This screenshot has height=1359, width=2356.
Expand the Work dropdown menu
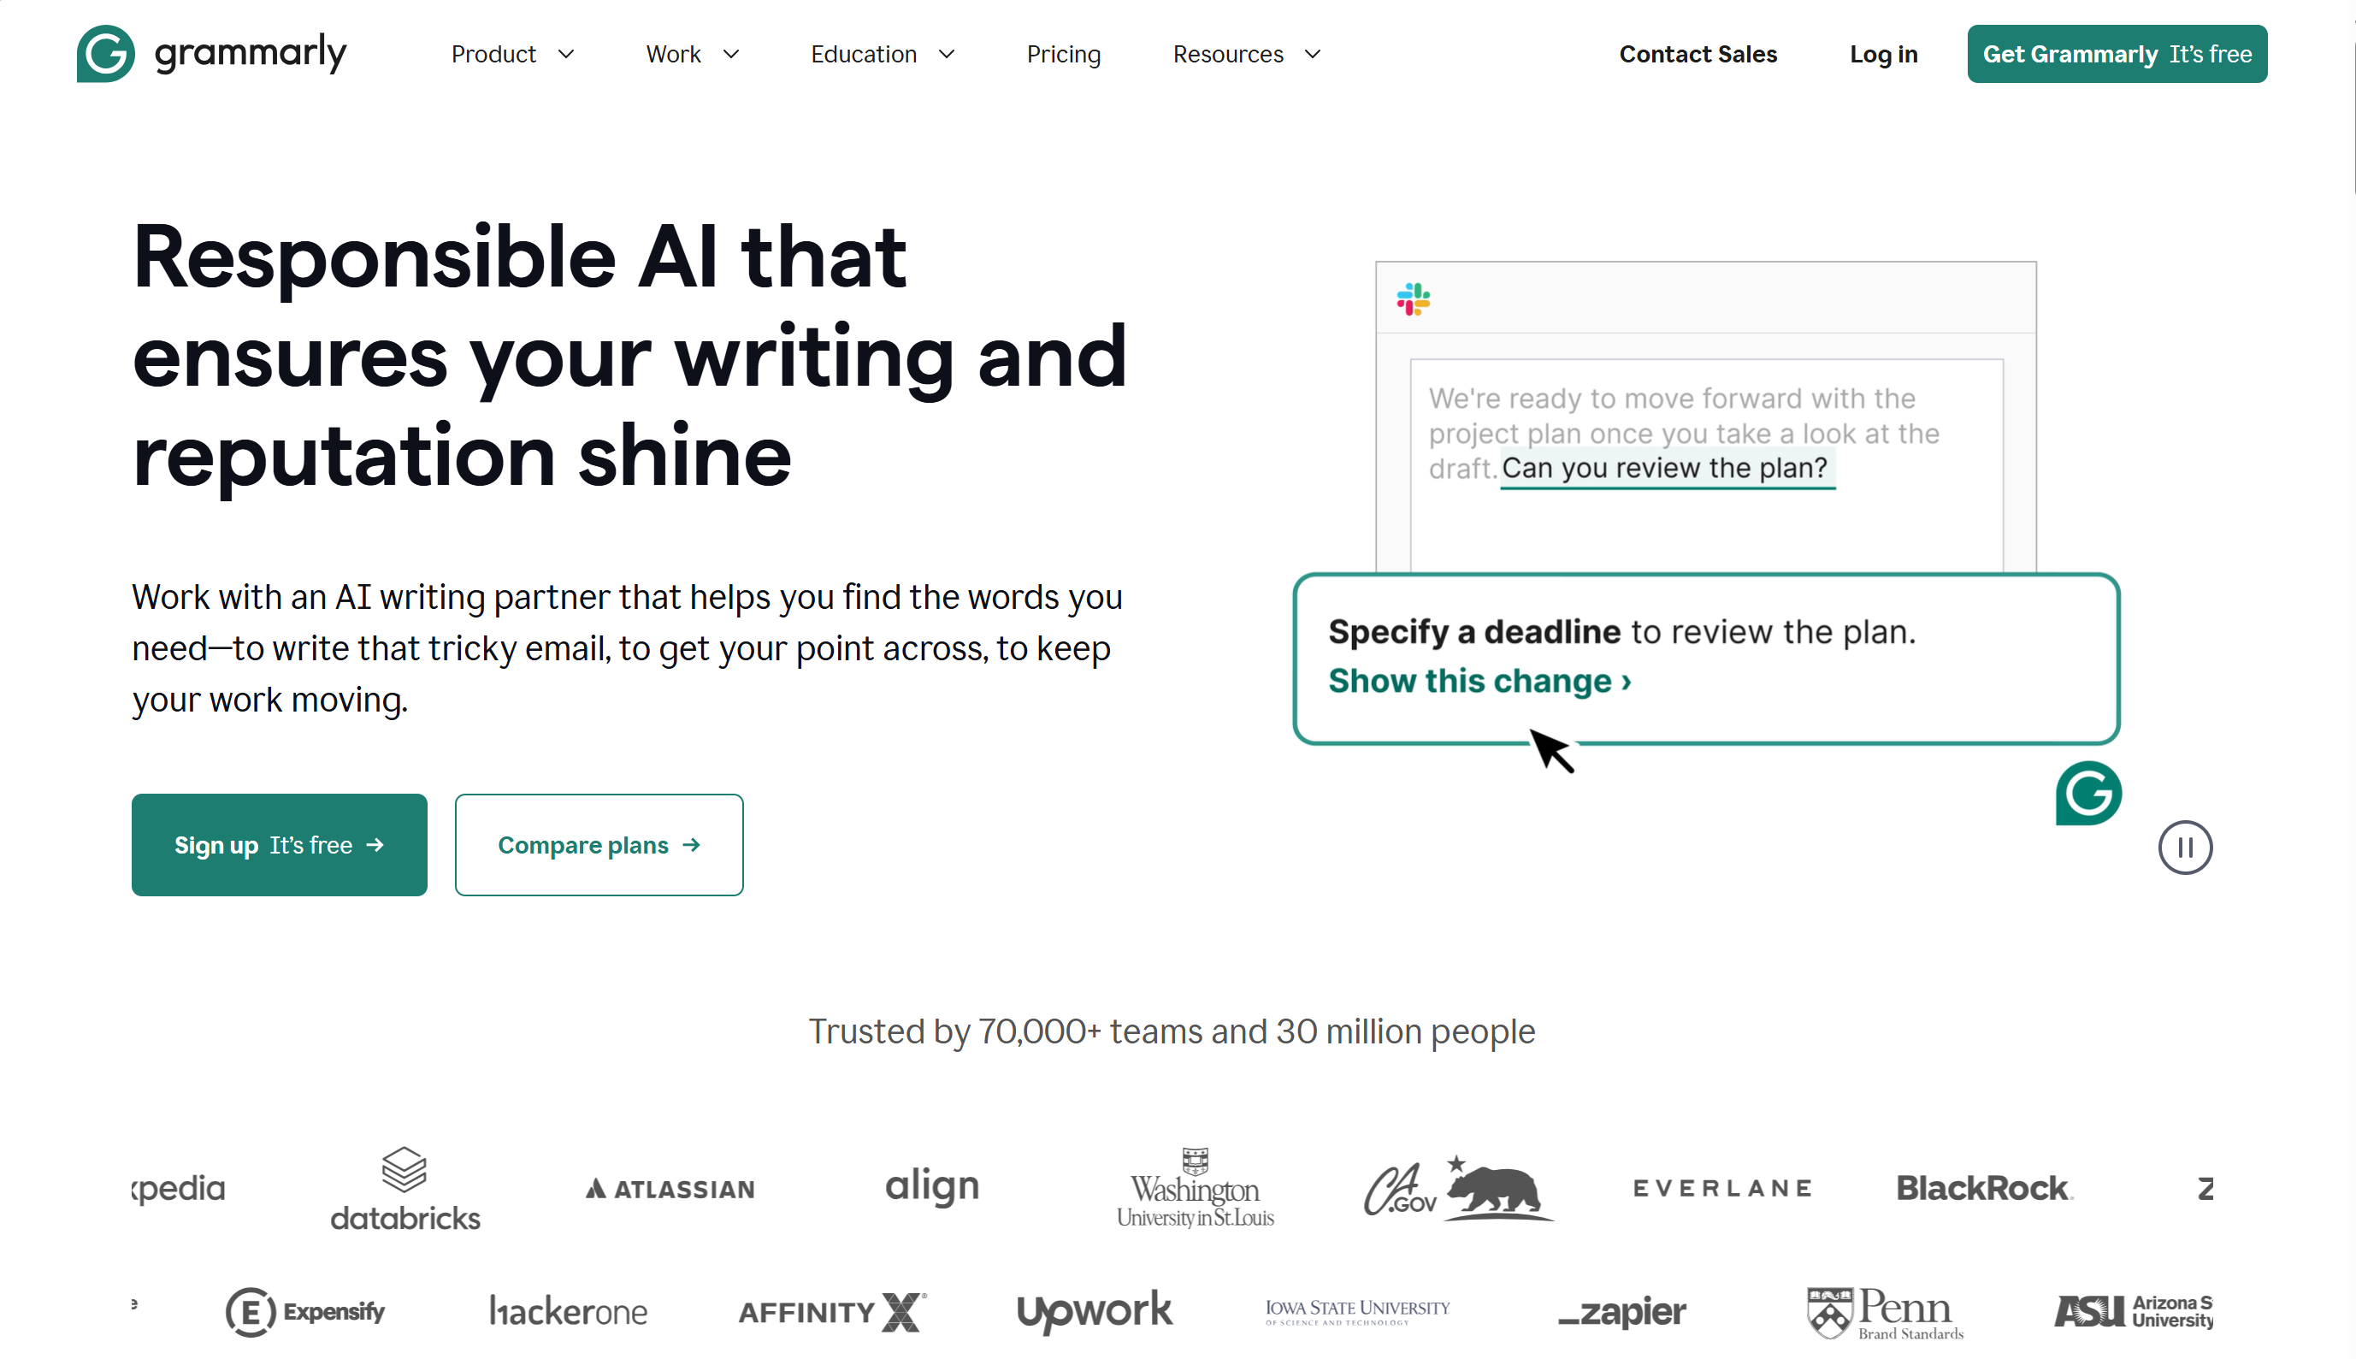[691, 54]
